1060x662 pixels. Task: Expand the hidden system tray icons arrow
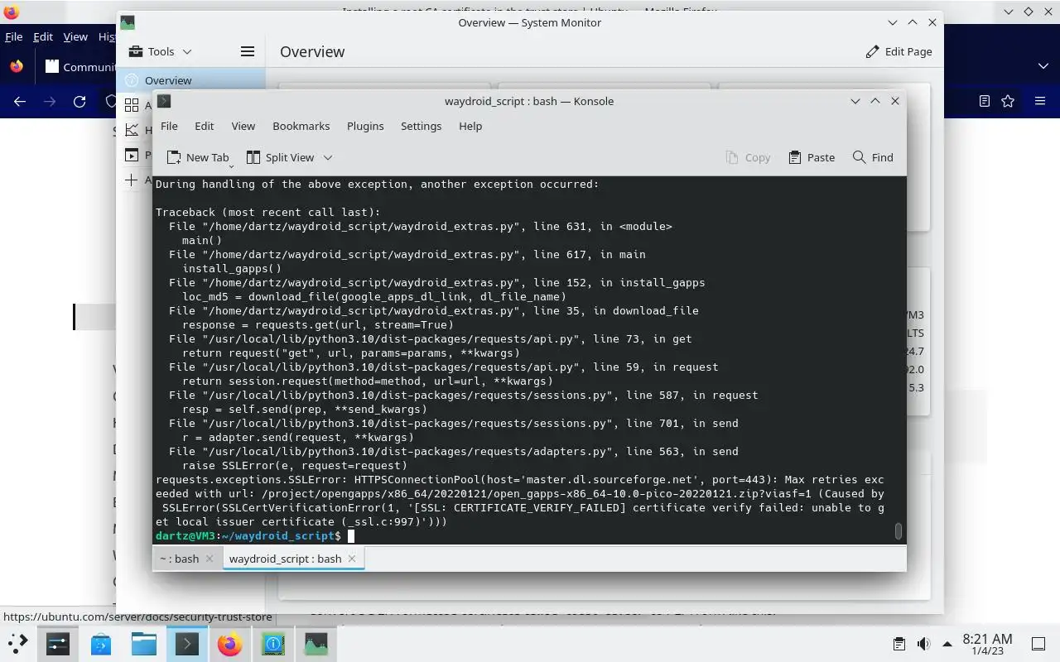[947, 644]
